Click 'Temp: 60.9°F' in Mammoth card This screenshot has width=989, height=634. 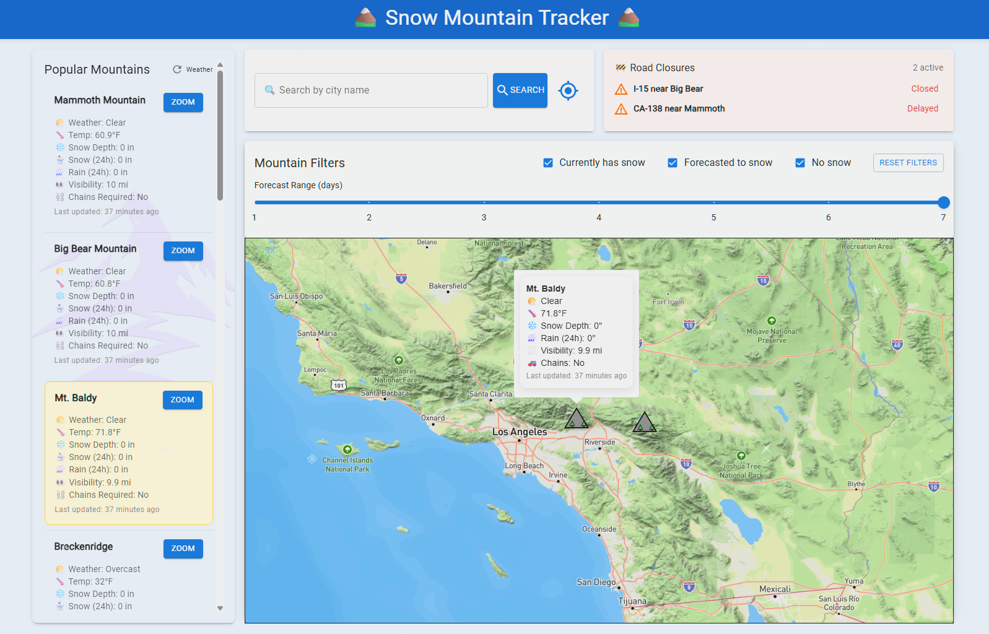(94, 135)
